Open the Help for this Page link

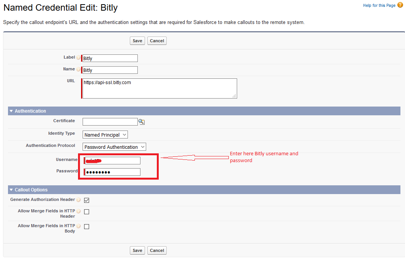point(379,5)
